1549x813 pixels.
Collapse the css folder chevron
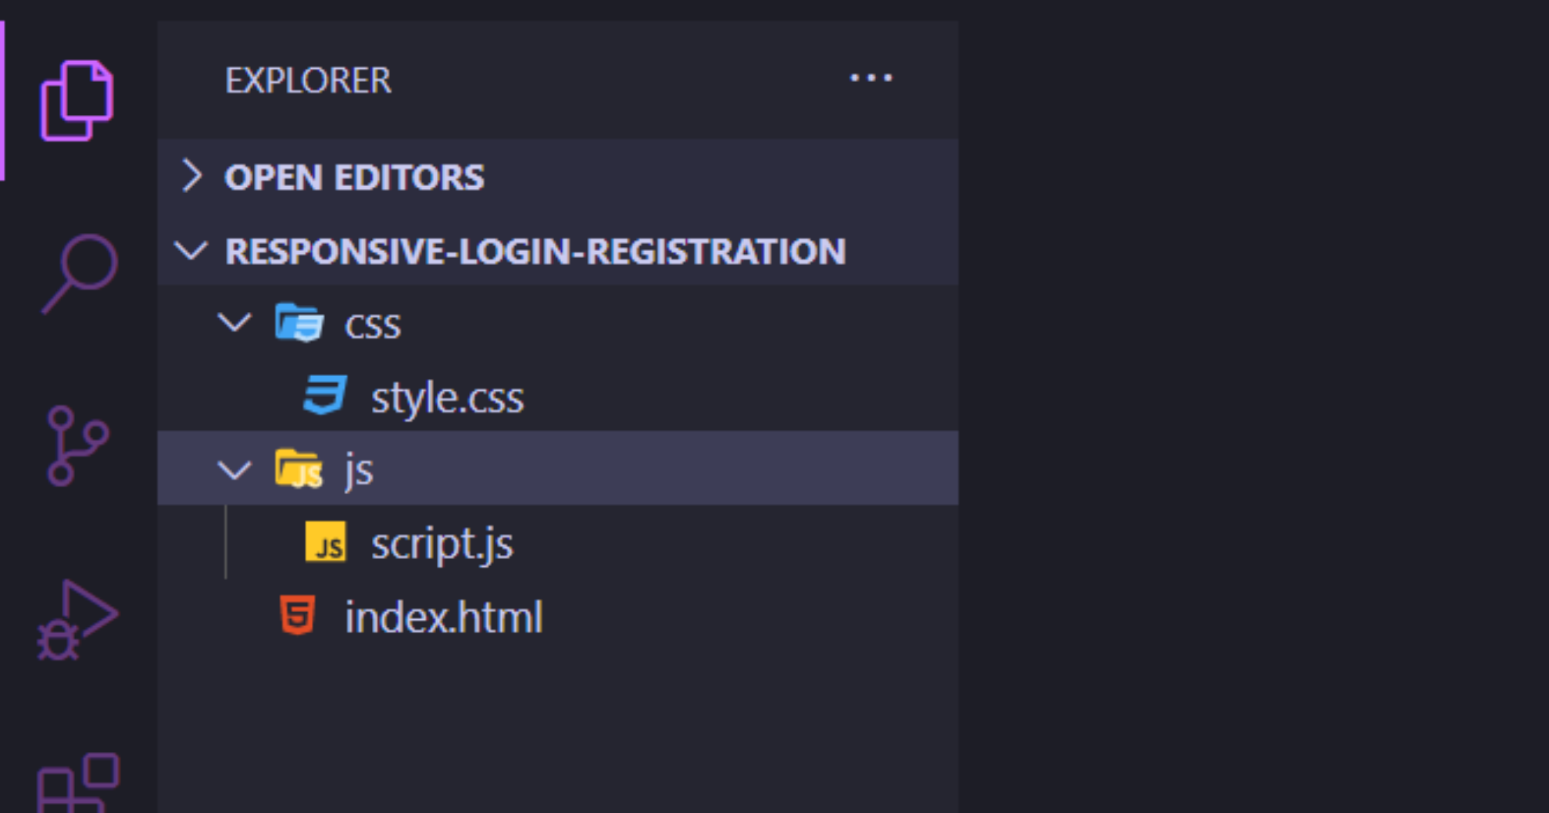234,324
